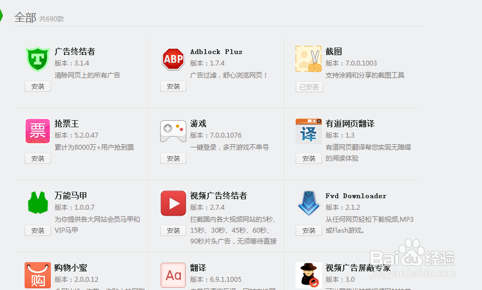Open the 万能马甲 title link
This screenshot has width=482, height=290.
click(70, 196)
